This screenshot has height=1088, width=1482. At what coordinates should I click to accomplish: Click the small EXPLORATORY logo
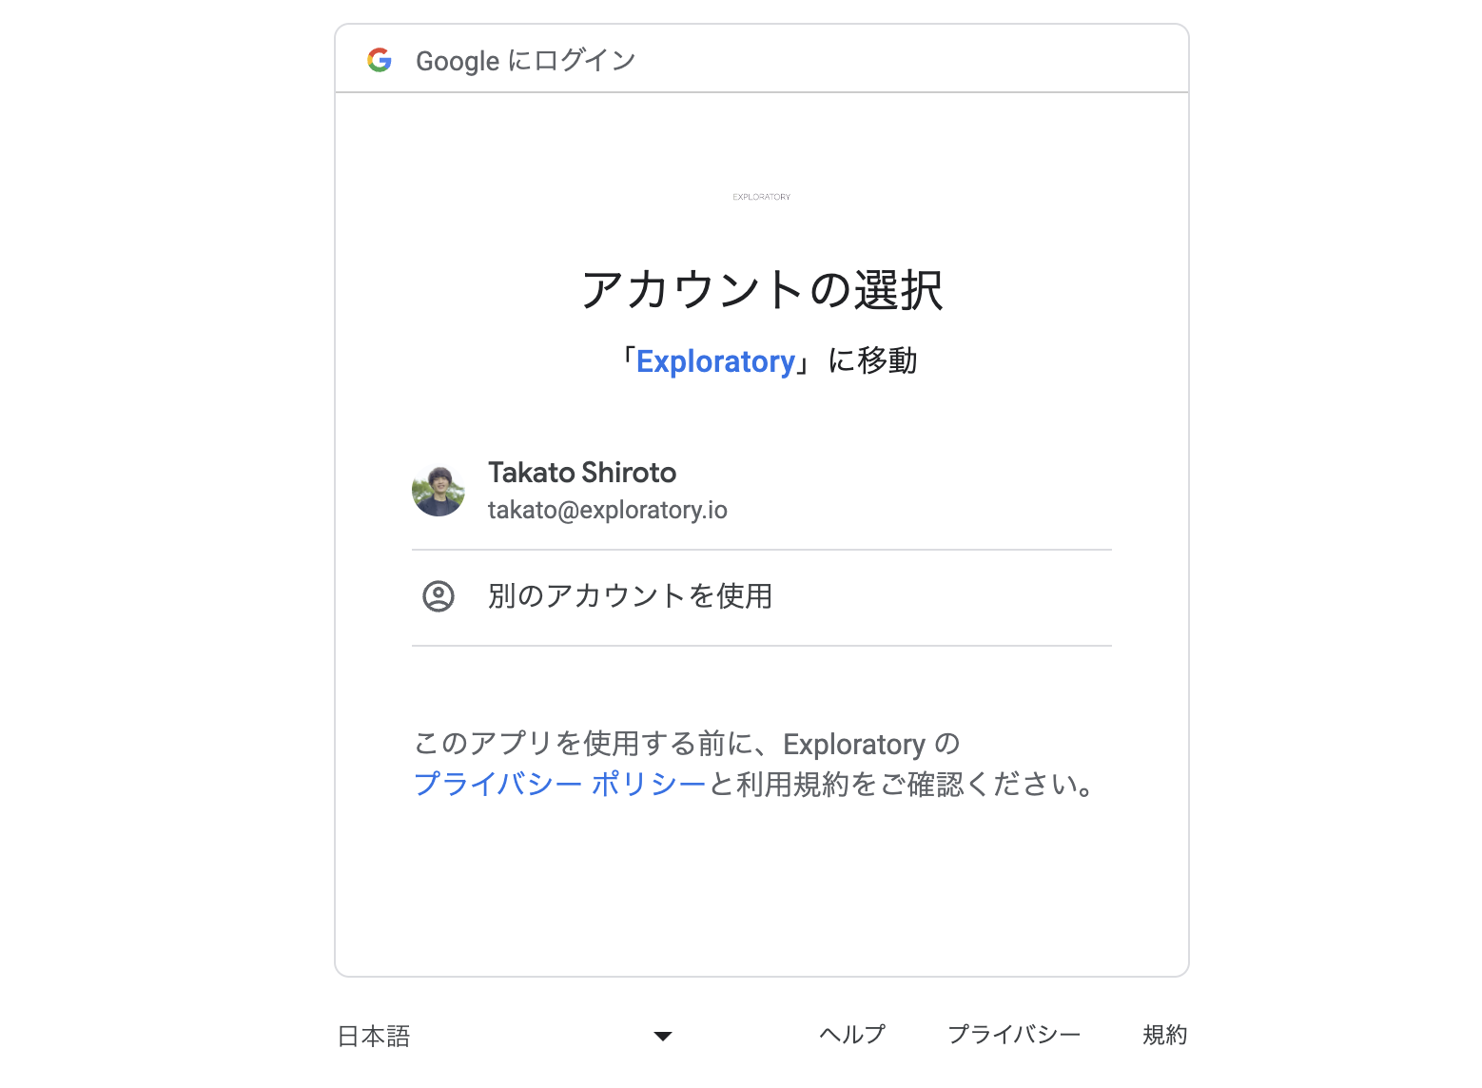pyautogui.click(x=762, y=197)
